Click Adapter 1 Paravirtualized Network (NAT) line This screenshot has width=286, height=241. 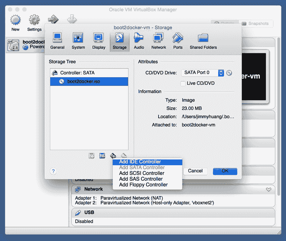[119, 198]
